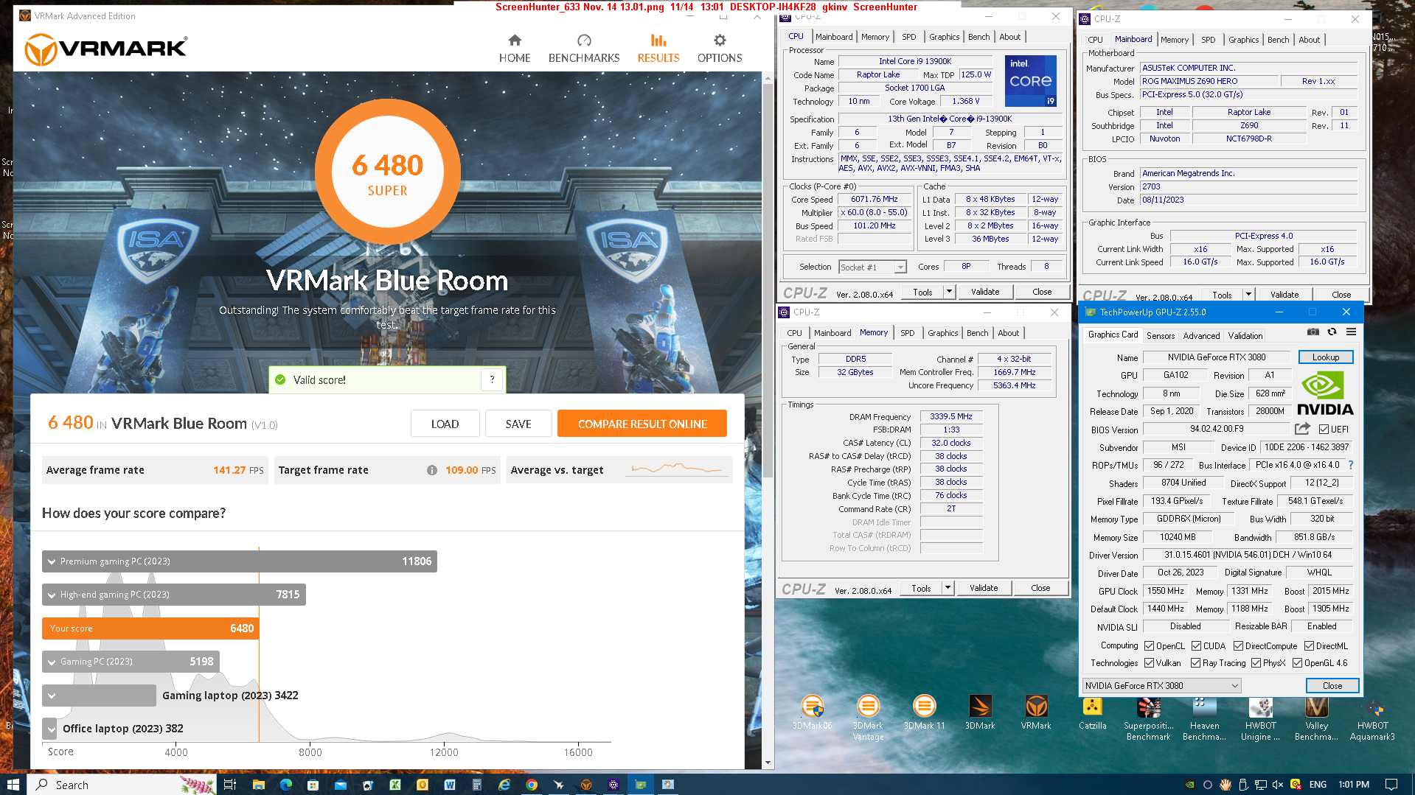This screenshot has width=1415, height=795.
Task: Click Validate in CPU-Z Memory window
Action: click(984, 588)
